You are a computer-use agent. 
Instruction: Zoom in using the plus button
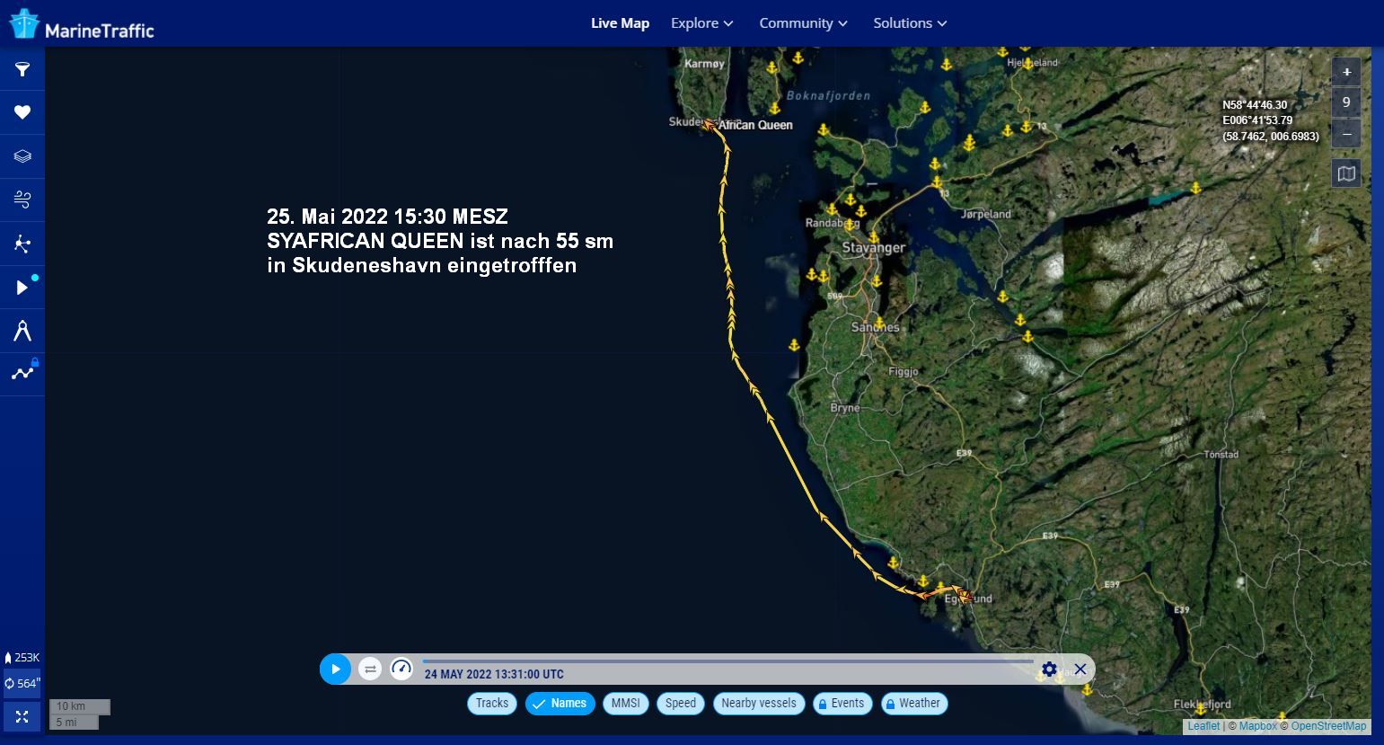(x=1345, y=72)
